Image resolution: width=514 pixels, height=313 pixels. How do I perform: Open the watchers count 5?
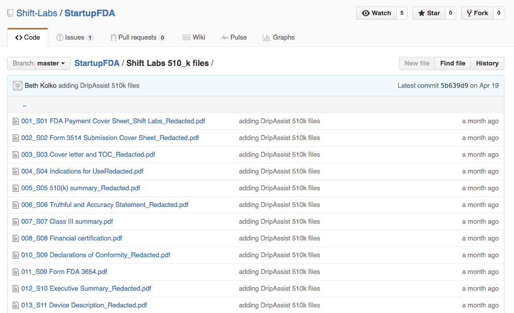402,13
